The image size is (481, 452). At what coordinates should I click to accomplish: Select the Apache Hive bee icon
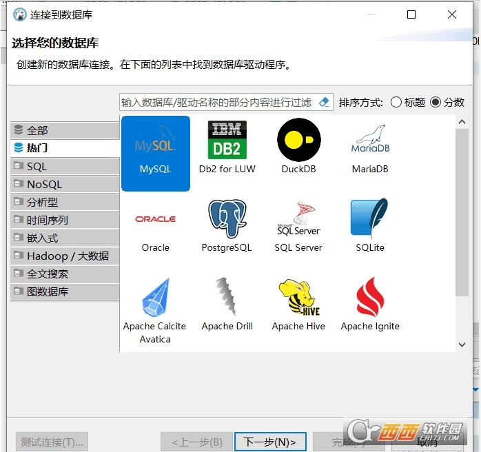click(299, 297)
